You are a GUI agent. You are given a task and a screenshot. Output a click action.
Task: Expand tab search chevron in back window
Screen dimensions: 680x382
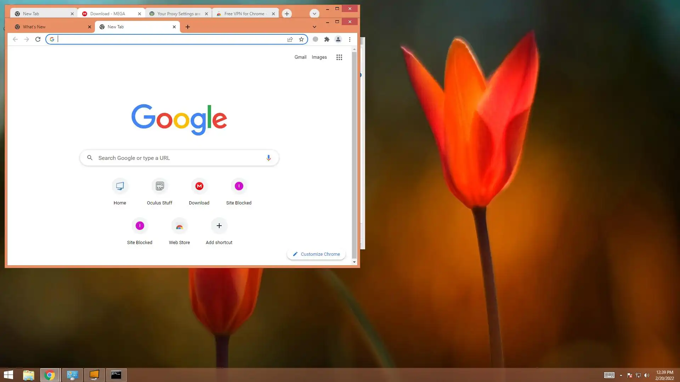coord(314,14)
